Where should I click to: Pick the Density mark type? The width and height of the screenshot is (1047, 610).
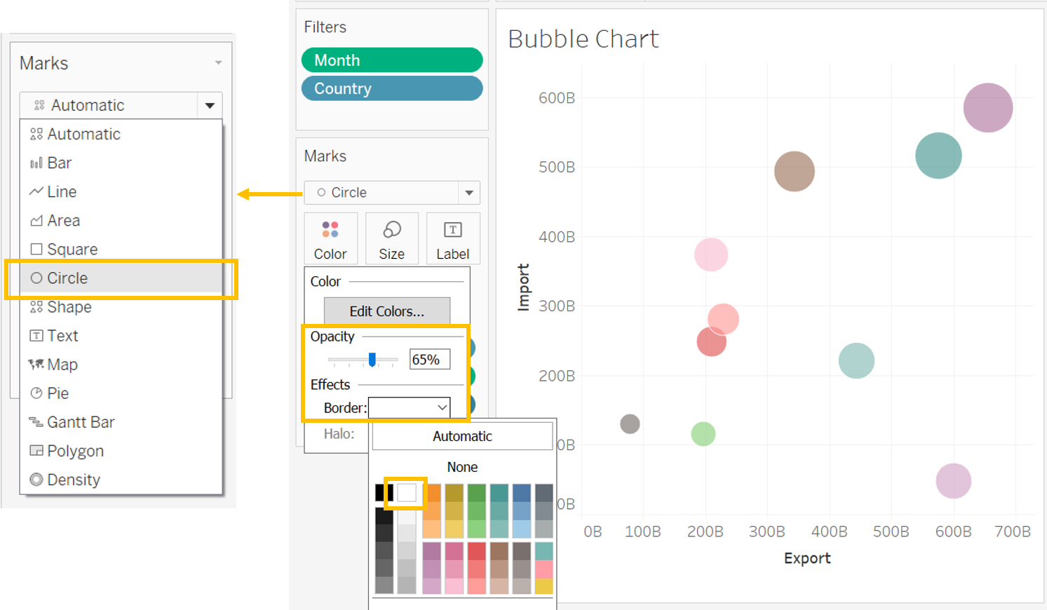click(x=73, y=480)
